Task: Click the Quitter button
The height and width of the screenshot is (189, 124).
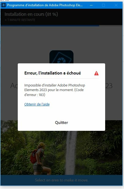Action: click(61, 123)
